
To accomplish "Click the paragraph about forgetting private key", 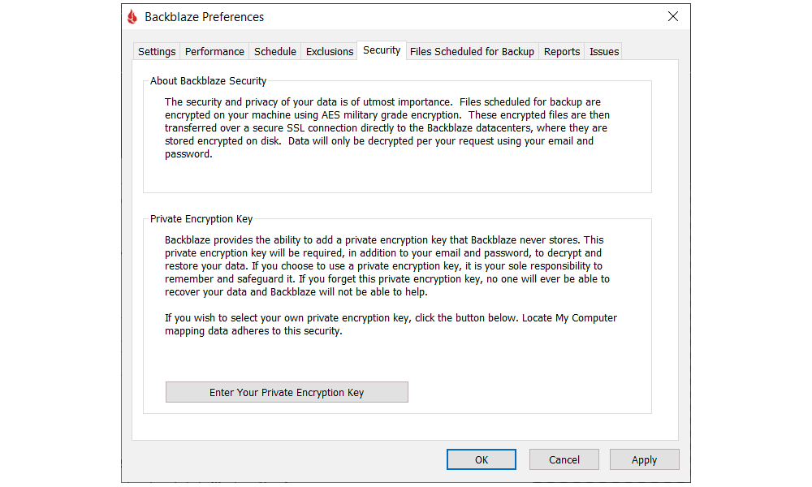I will tap(387, 266).
